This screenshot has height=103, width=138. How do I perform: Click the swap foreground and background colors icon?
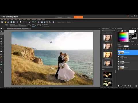tap(131, 36)
